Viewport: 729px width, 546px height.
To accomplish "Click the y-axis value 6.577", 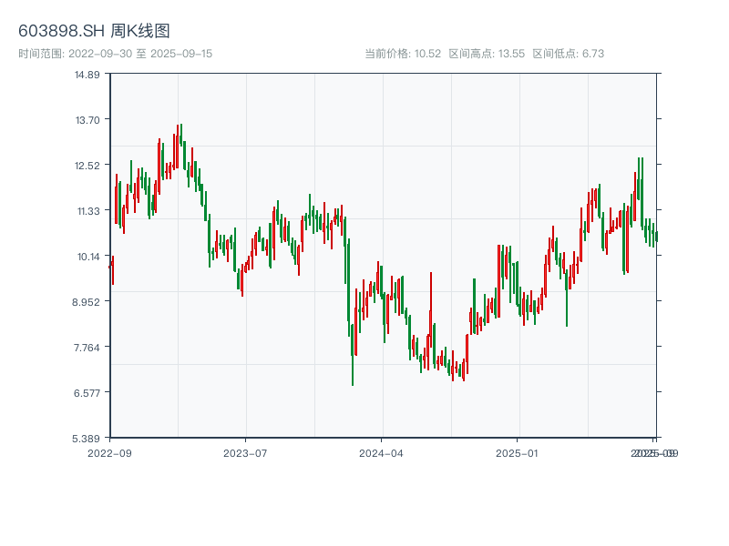I will point(87,393).
